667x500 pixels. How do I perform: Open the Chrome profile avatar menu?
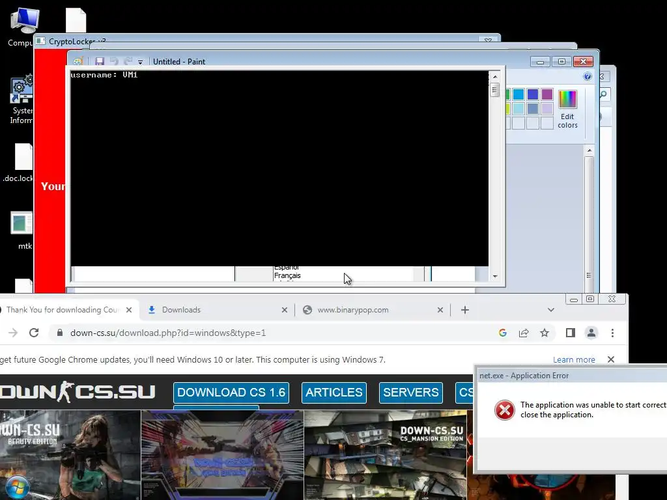(591, 333)
